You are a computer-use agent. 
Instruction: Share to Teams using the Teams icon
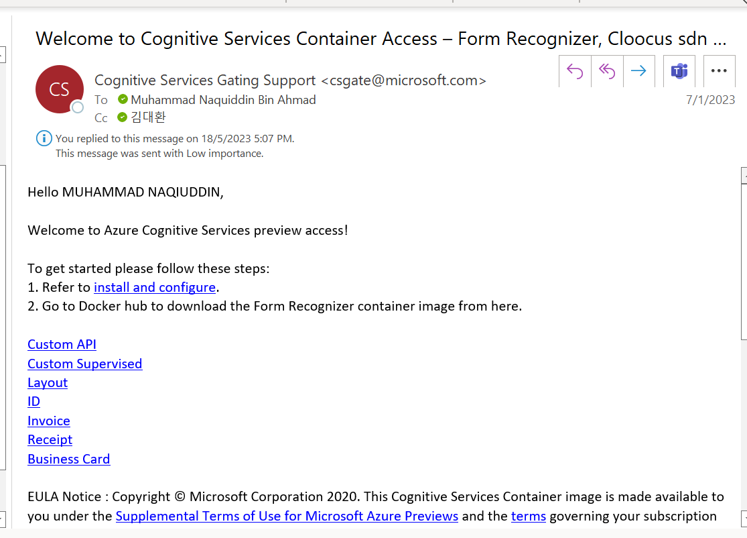tap(679, 71)
